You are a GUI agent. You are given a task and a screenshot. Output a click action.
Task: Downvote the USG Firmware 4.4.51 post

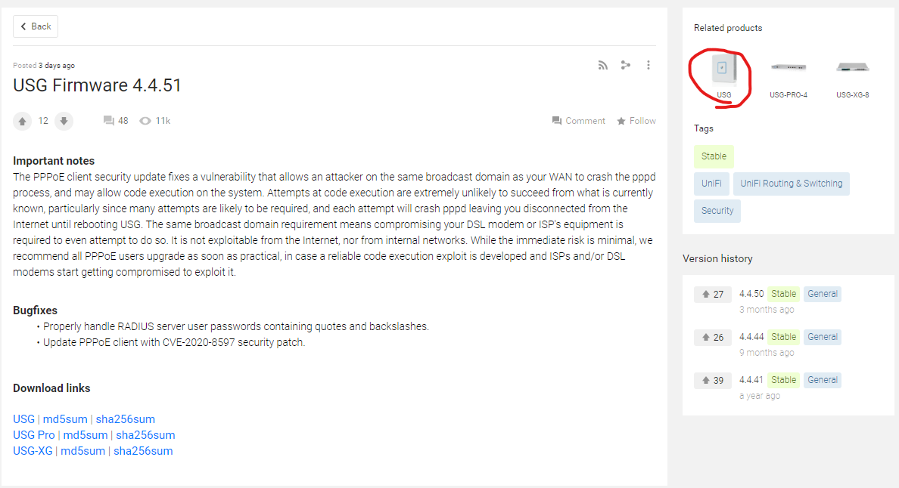point(64,121)
